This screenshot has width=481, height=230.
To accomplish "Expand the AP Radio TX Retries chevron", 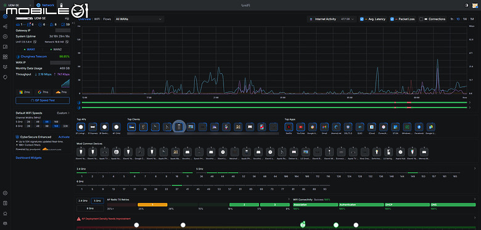I will 289,199.
